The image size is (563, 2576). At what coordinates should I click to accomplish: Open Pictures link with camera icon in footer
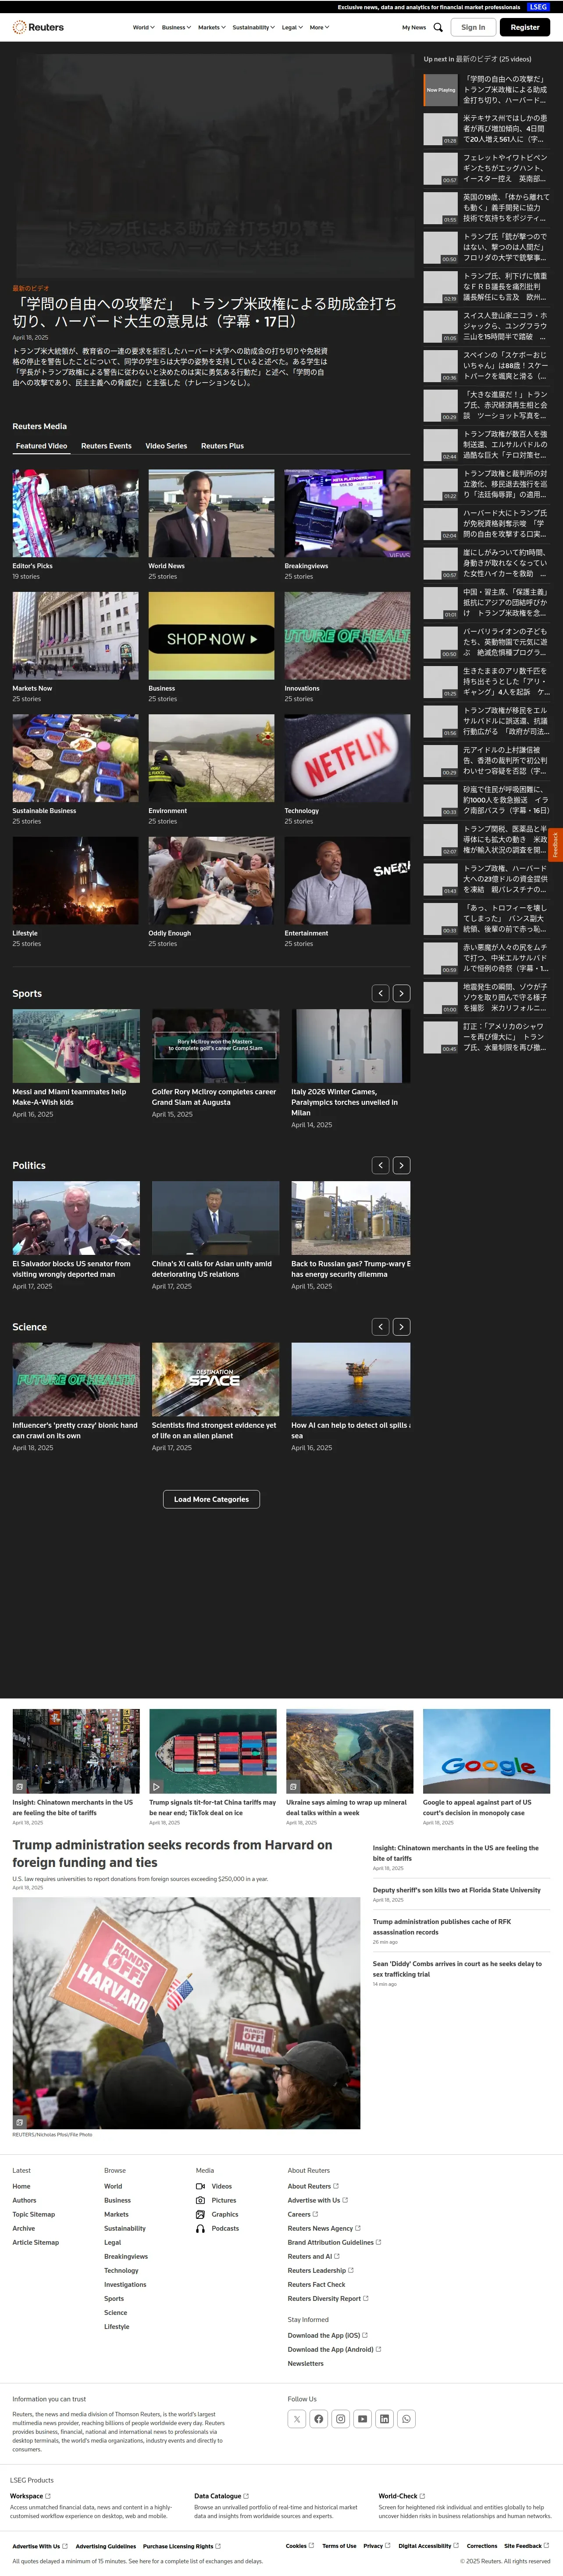click(216, 2200)
